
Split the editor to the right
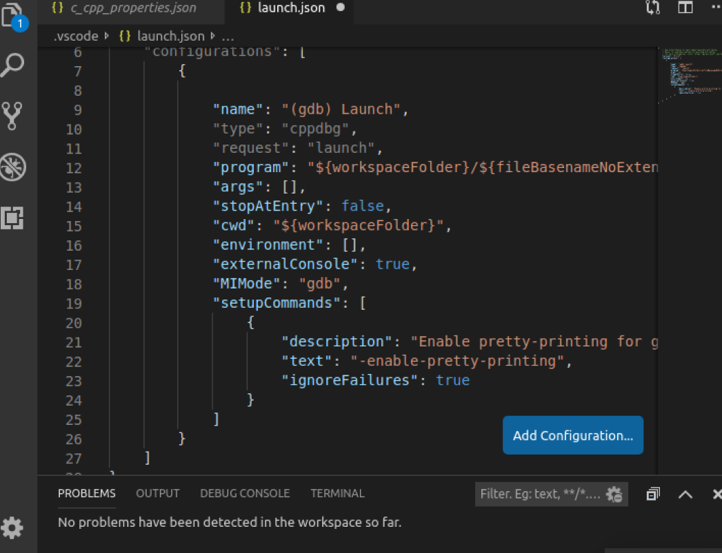(x=685, y=8)
